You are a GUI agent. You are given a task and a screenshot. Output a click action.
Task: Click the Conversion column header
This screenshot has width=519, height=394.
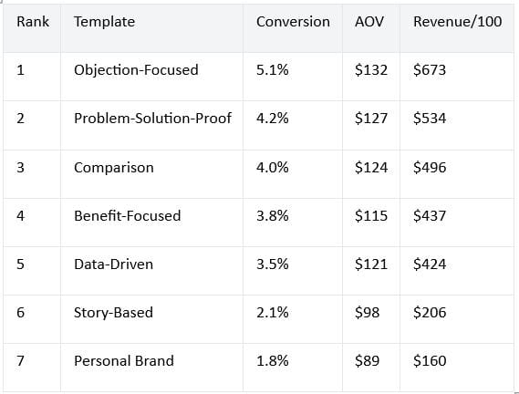293,22
